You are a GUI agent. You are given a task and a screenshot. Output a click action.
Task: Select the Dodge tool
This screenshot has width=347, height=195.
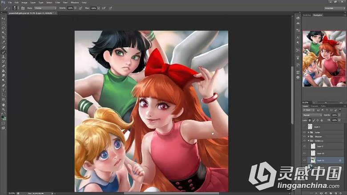pos(3,81)
